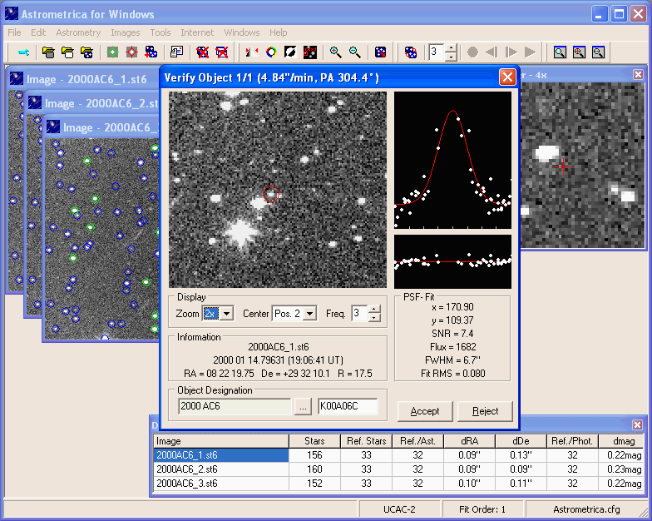Image resolution: width=652 pixels, height=521 pixels.
Task: Open the Internet menu
Action: [197, 32]
